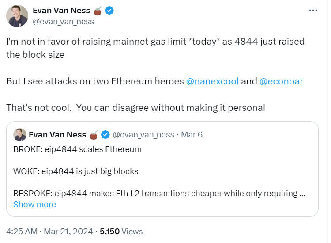This screenshot has height=243, width=331.
Task: Click the mate emoji next to the author name
Action: coord(98,11)
